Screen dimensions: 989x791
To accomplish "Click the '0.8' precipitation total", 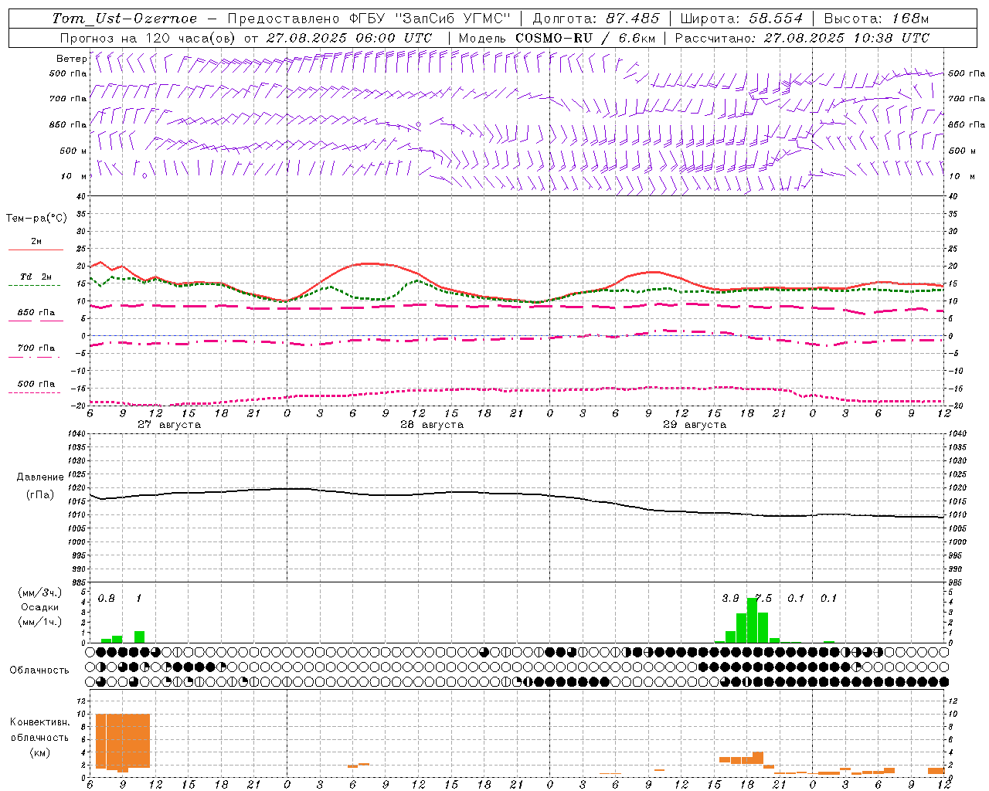I will click(107, 599).
